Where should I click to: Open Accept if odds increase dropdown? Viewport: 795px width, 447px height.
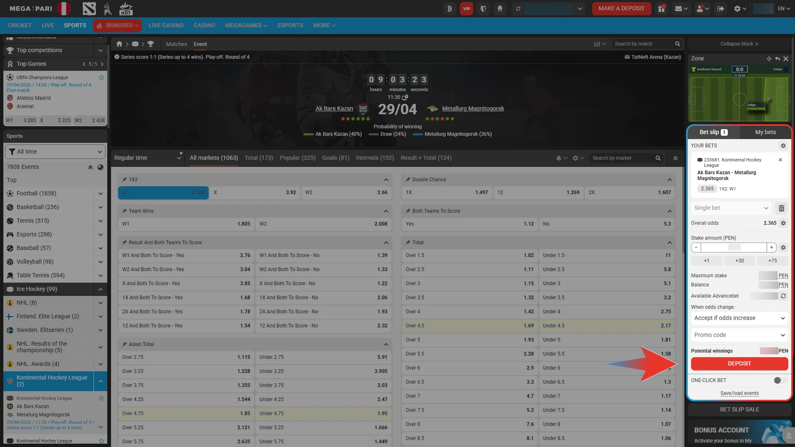tap(740, 318)
